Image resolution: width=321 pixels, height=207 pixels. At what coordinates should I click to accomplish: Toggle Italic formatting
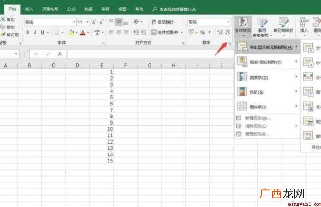point(35,32)
